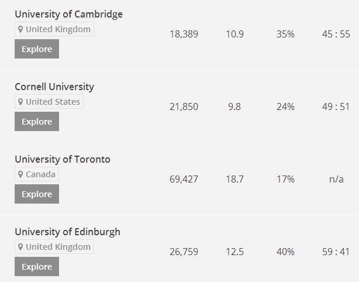Open the University of Edinburgh title link
359x282 pixels.
[x=67, y=232]
